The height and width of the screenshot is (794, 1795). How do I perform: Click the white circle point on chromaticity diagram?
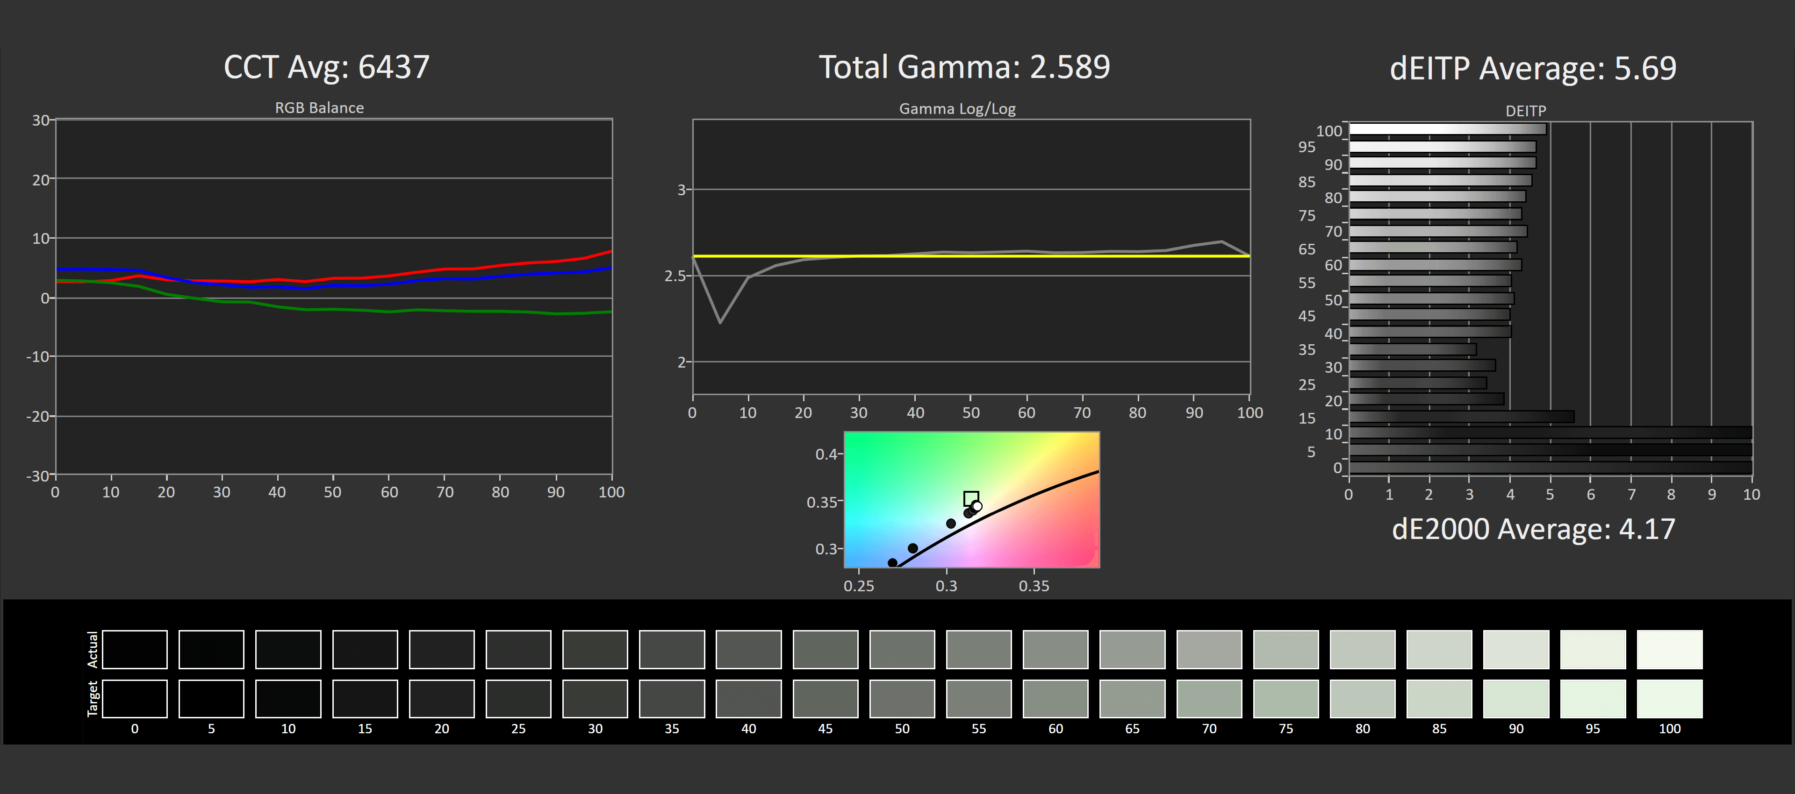(977, 506)
